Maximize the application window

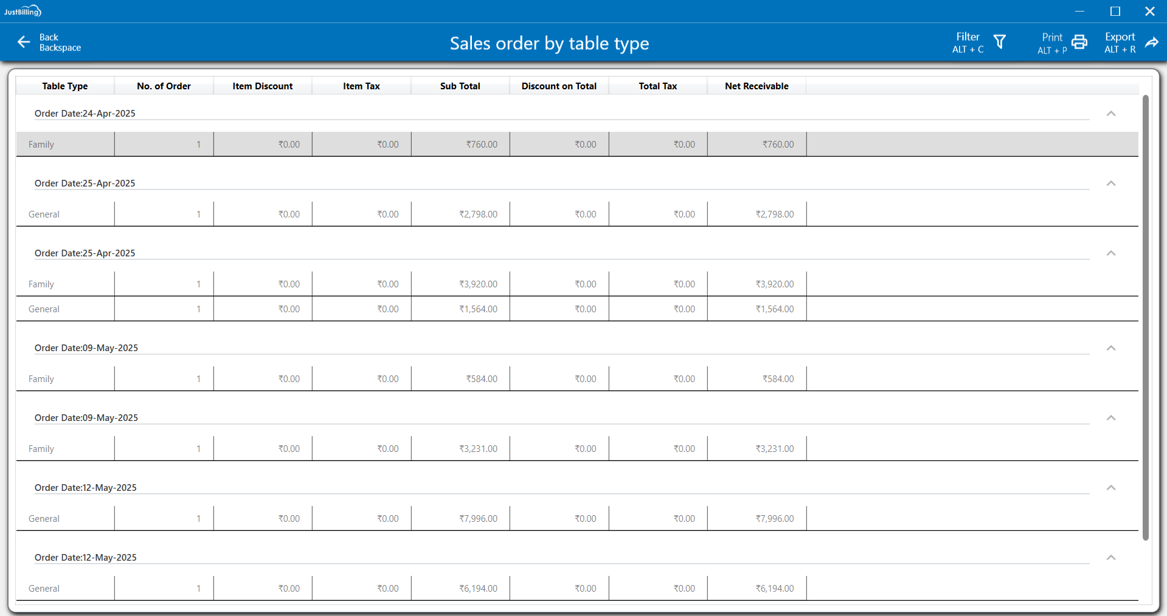1115,11
